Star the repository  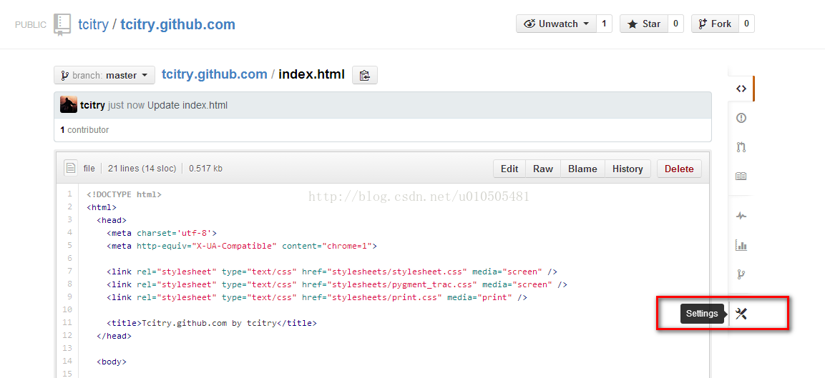pos(644,24)
